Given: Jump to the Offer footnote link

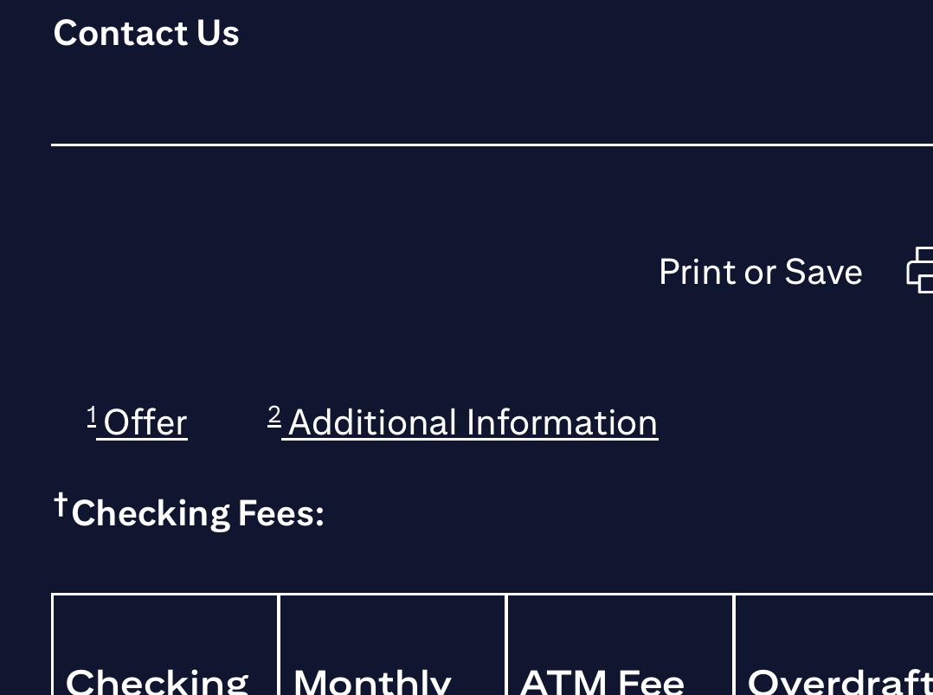Looking at the screenshot, I should point(145,423).
